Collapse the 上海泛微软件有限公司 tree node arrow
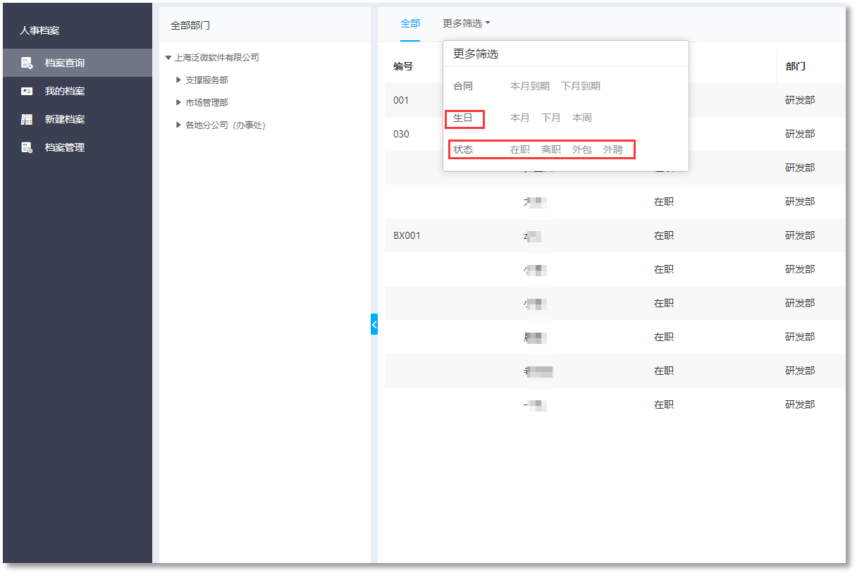This screenshot has height=575, width=857. tap(168, 58)
